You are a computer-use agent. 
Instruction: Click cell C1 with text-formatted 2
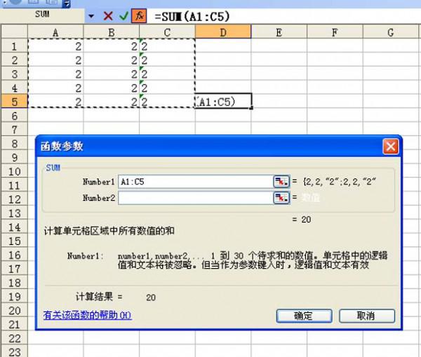167,46
